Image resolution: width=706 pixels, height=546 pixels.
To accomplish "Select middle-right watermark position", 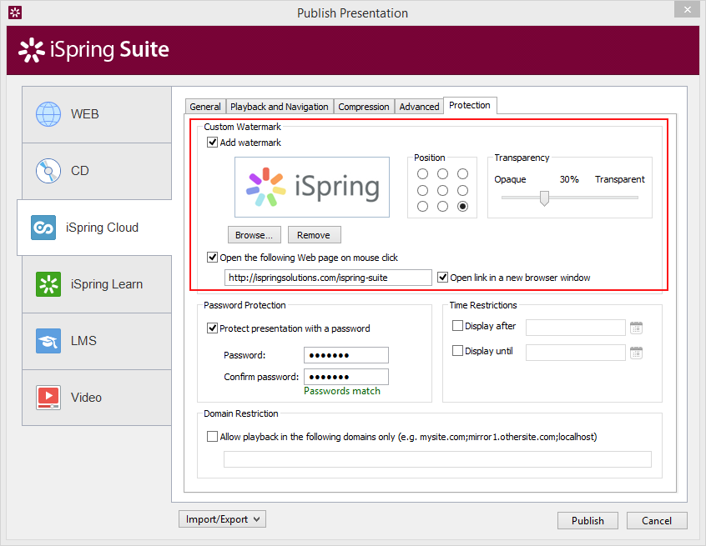I will click(462, 190).
